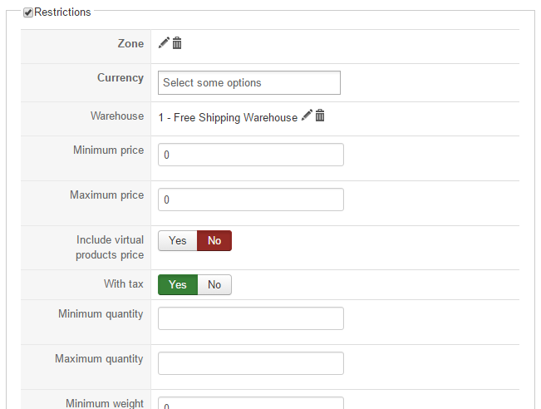The image size is (541, 409).
Task: Click the Currency field label
Action: click(x=120, y=77)
